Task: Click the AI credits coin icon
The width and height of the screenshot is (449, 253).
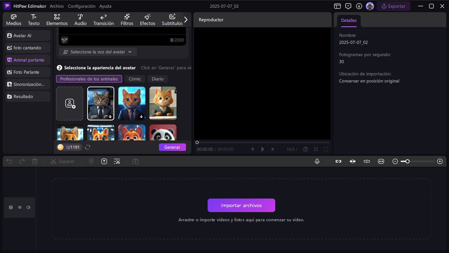Action: pyautogui.click(x=61, y=147)
